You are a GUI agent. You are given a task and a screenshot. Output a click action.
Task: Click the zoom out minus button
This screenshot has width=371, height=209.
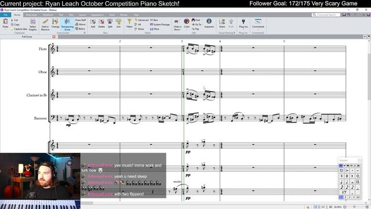pyautogui.click(x=345, y=207)
